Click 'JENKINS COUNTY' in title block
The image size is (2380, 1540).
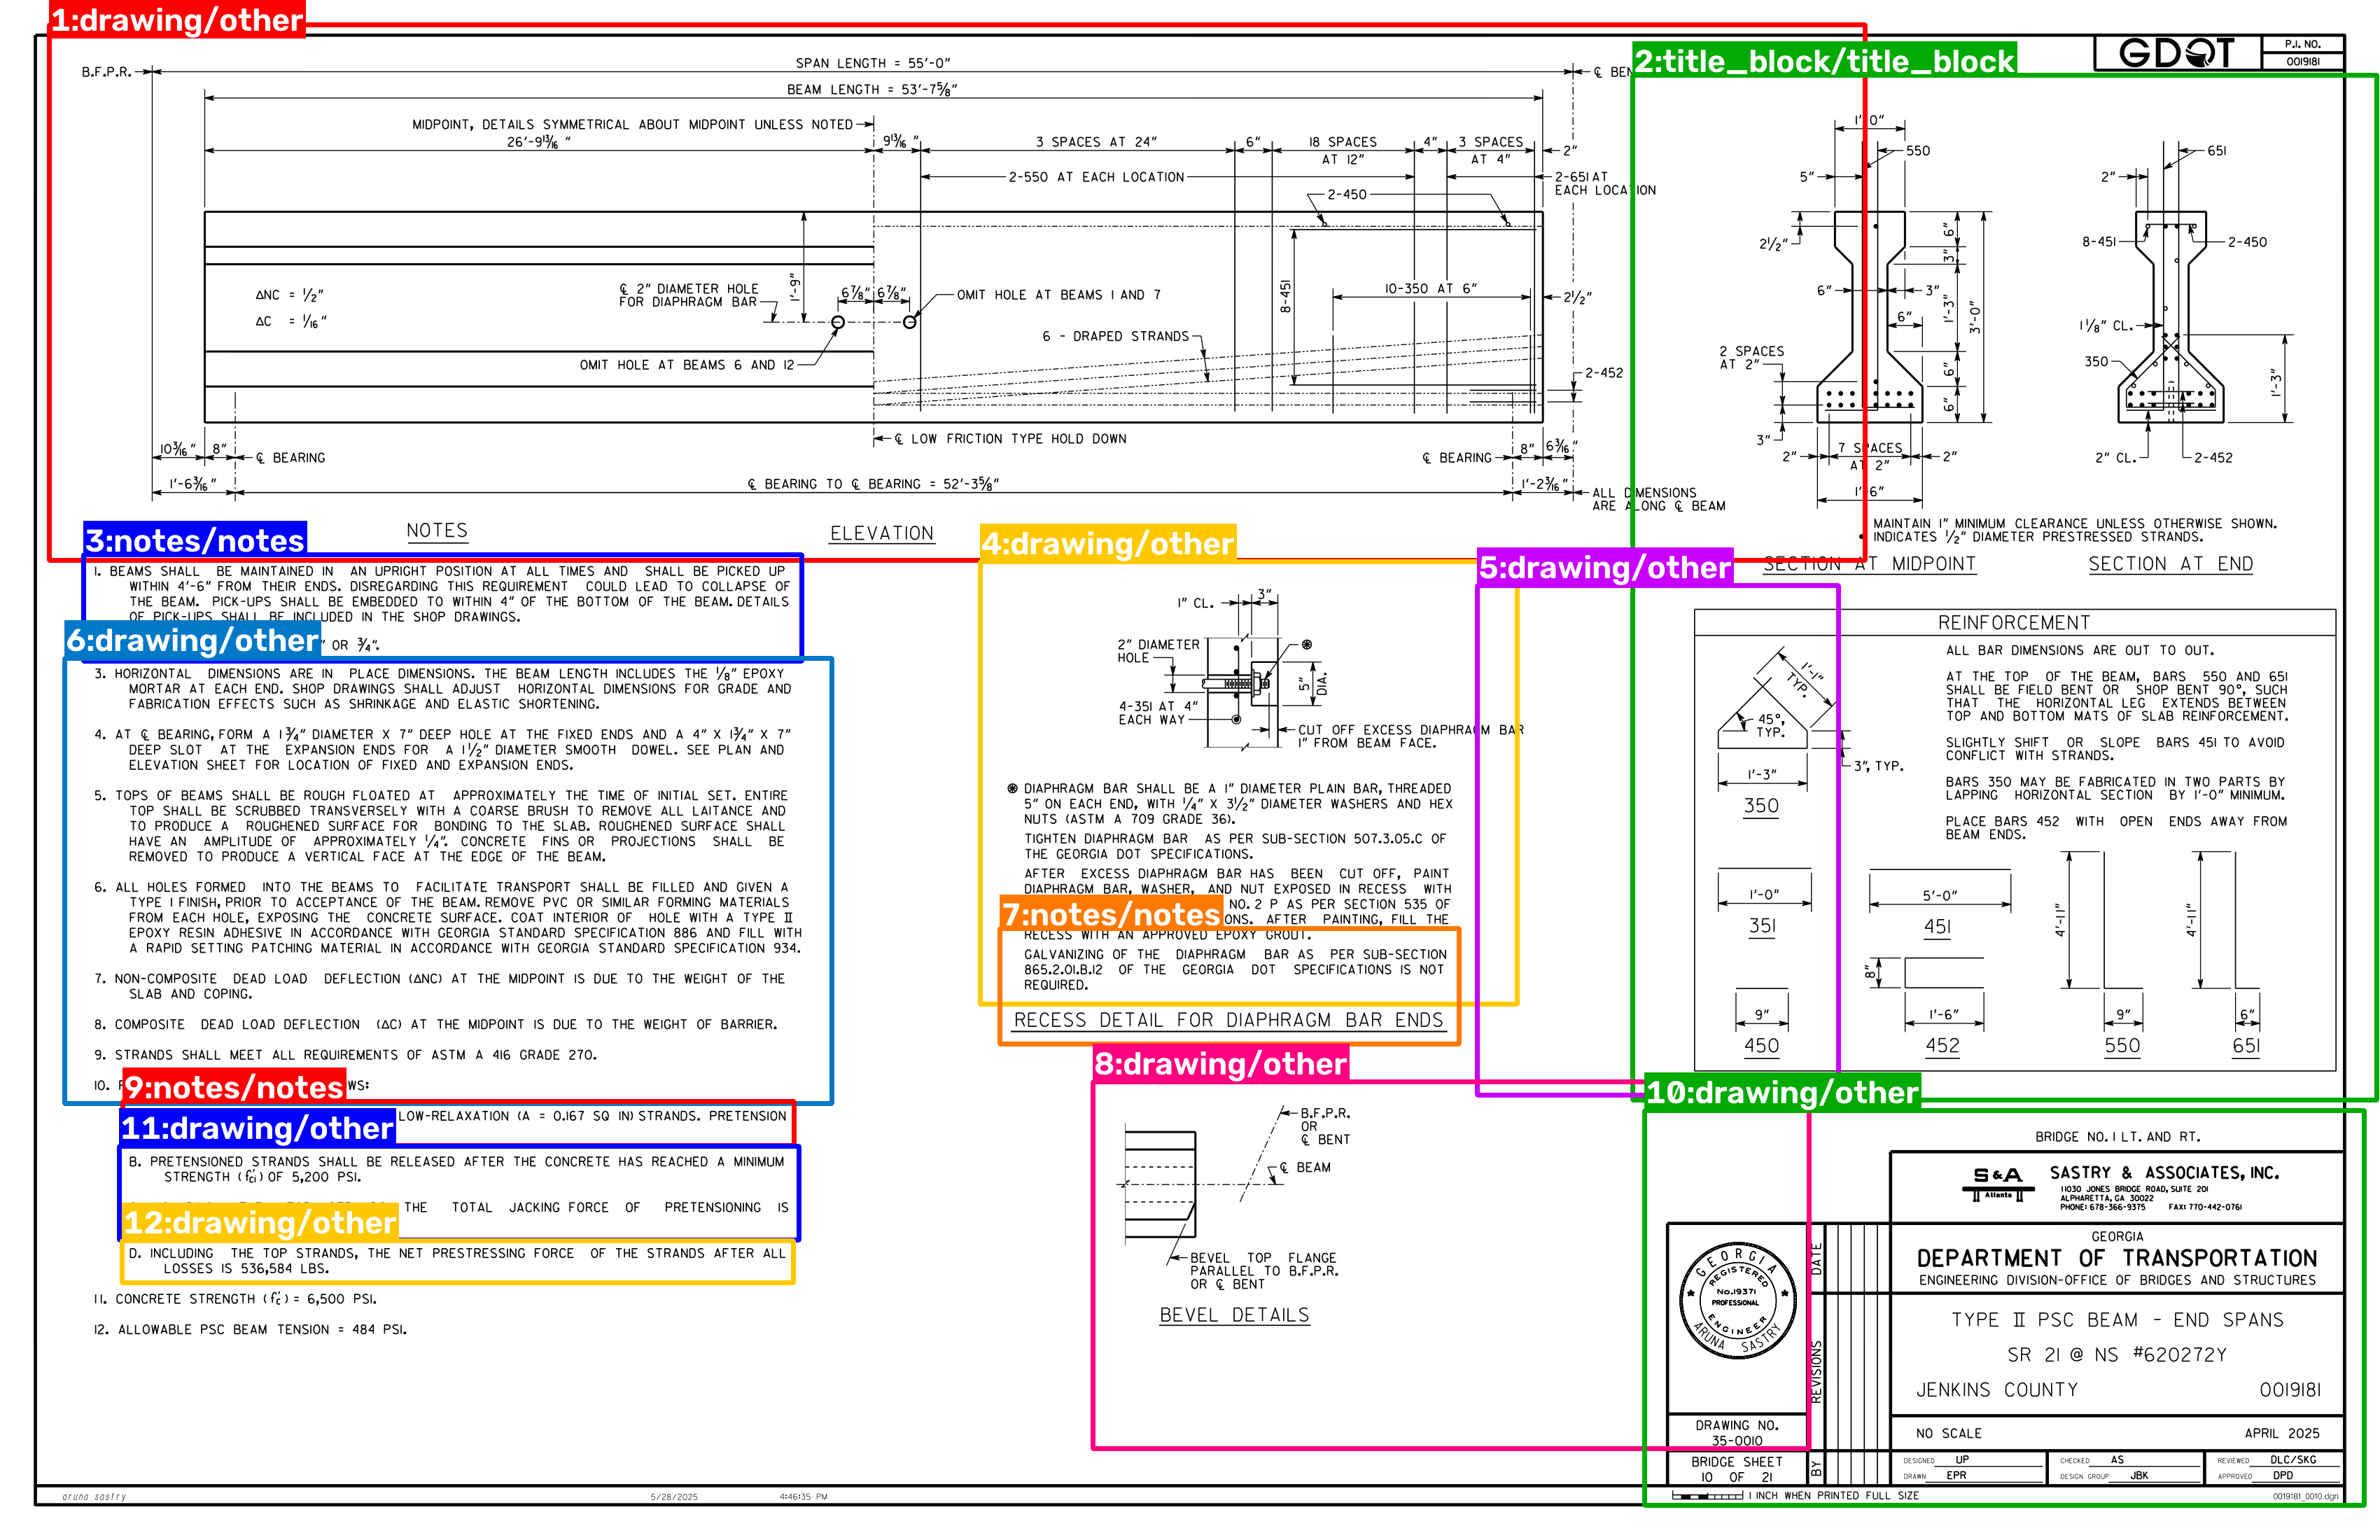(x=1997, y=1390)
